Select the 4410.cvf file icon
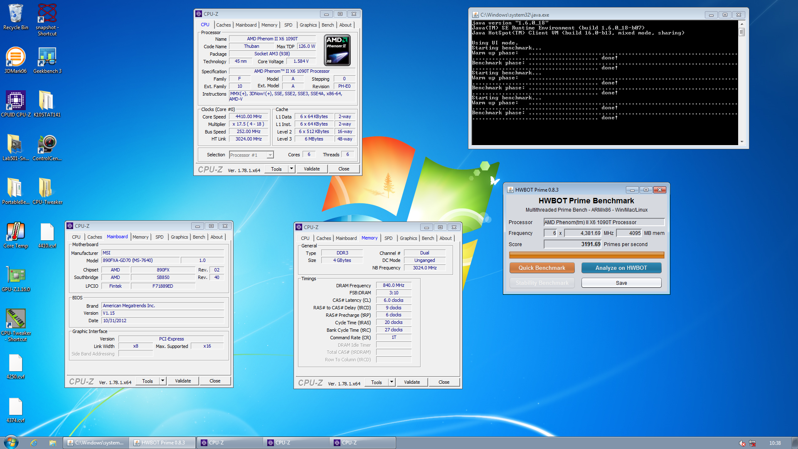The width and height of the screenshot is (798, 449). coord(47,235)
